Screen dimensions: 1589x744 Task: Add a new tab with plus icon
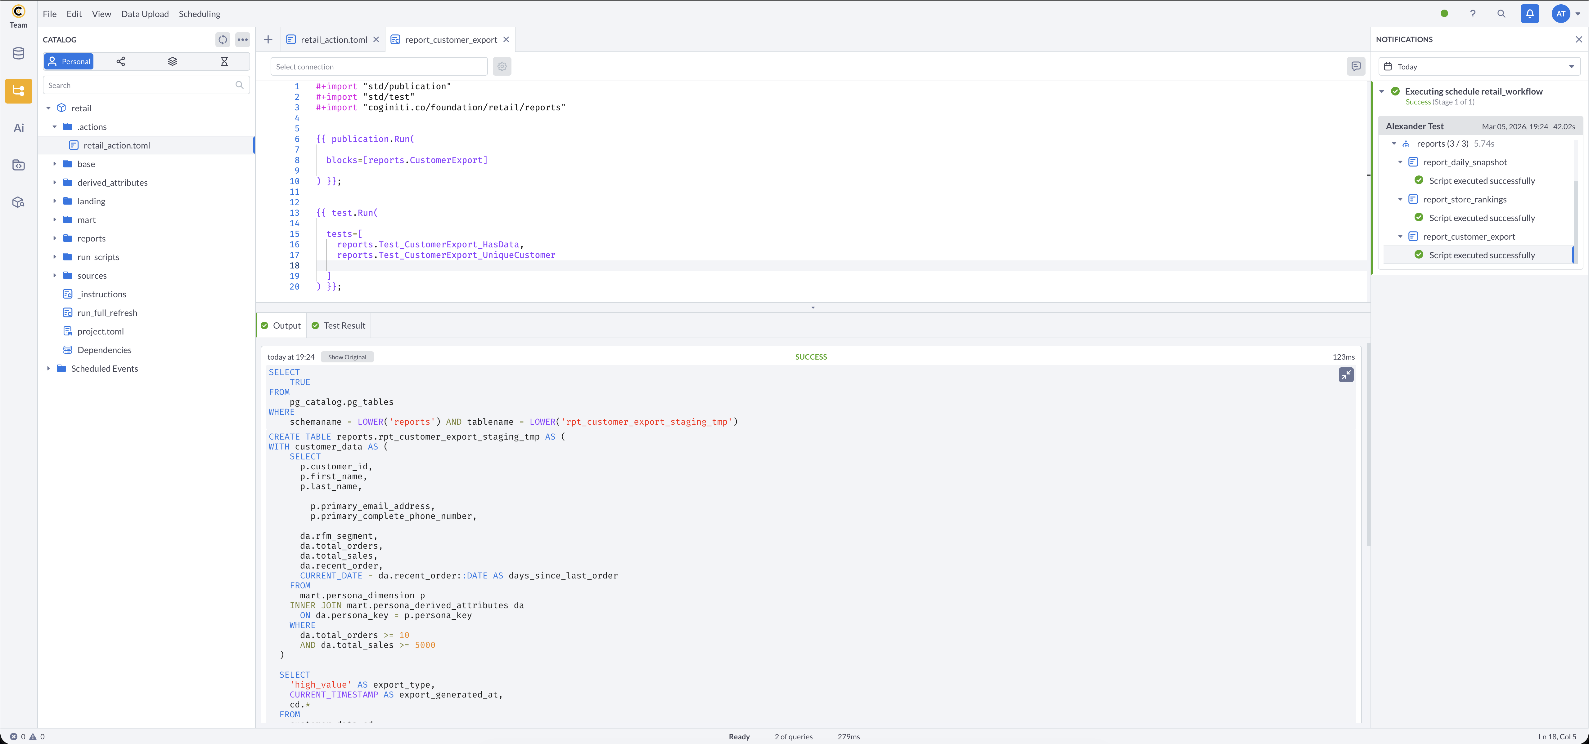pyautogui.click(x=268, y=39)
